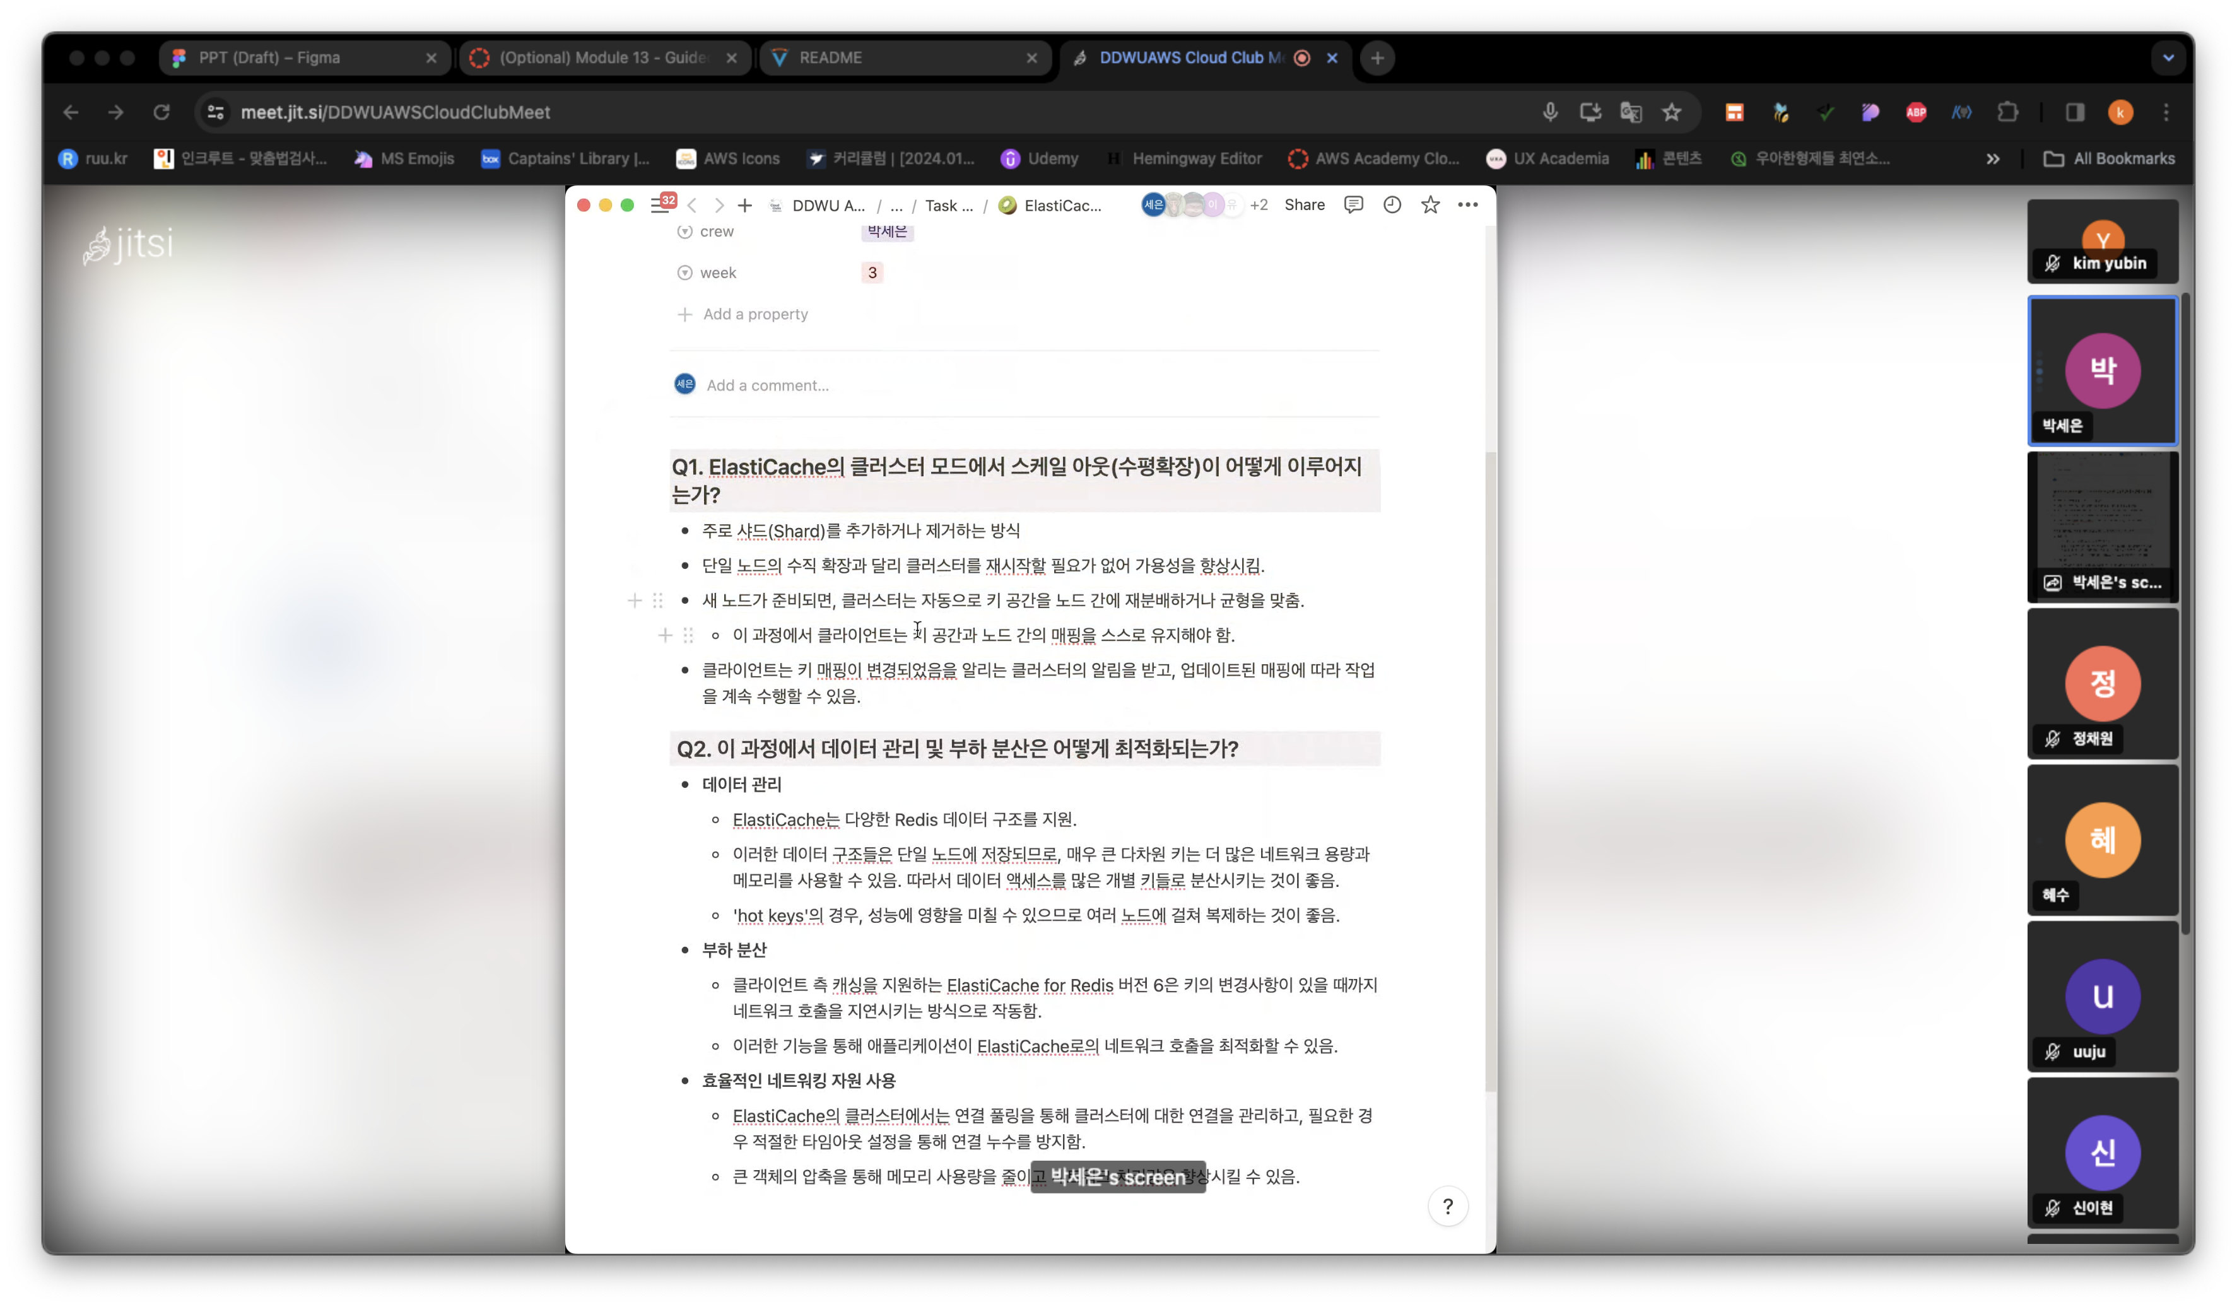Viewport: 2237px width, 1307px height.
Task: Click the microphone permission icon in address bar
Action: (x=1549, y=112)
